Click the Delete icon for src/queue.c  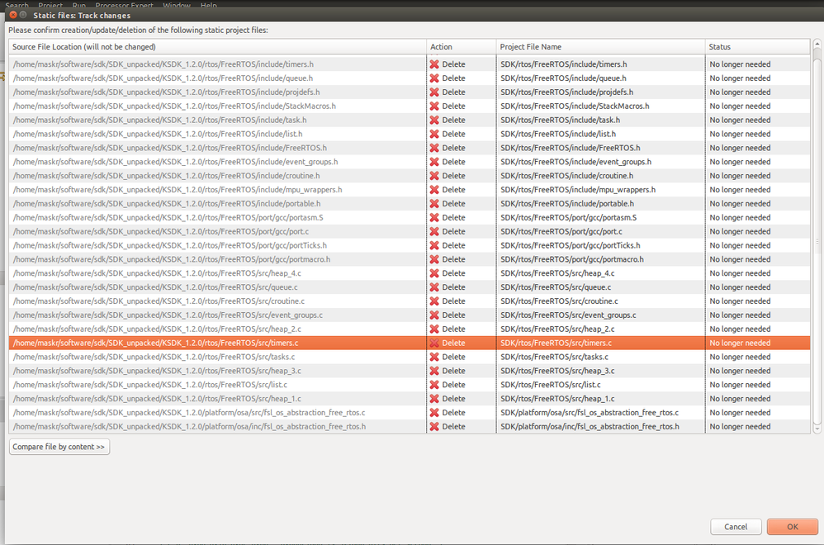coord(434,287)
